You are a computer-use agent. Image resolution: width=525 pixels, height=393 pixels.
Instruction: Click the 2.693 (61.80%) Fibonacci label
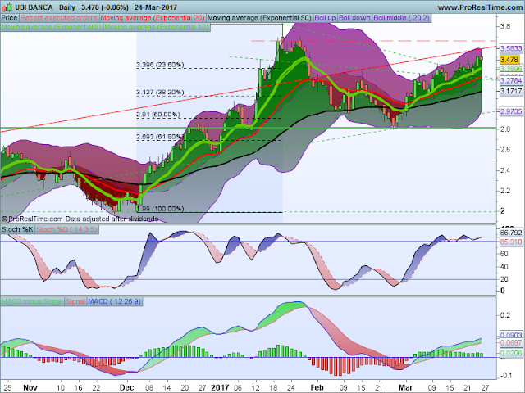tap(160, 137)
